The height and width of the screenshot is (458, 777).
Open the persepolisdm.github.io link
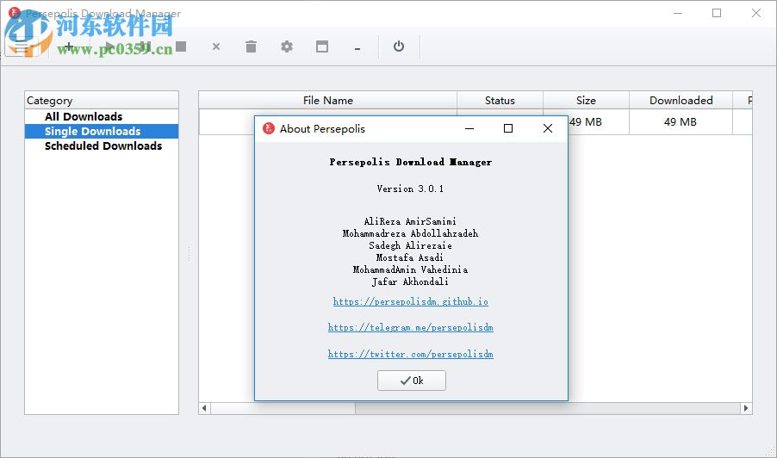pyautogui.click(x=410, y=301)
